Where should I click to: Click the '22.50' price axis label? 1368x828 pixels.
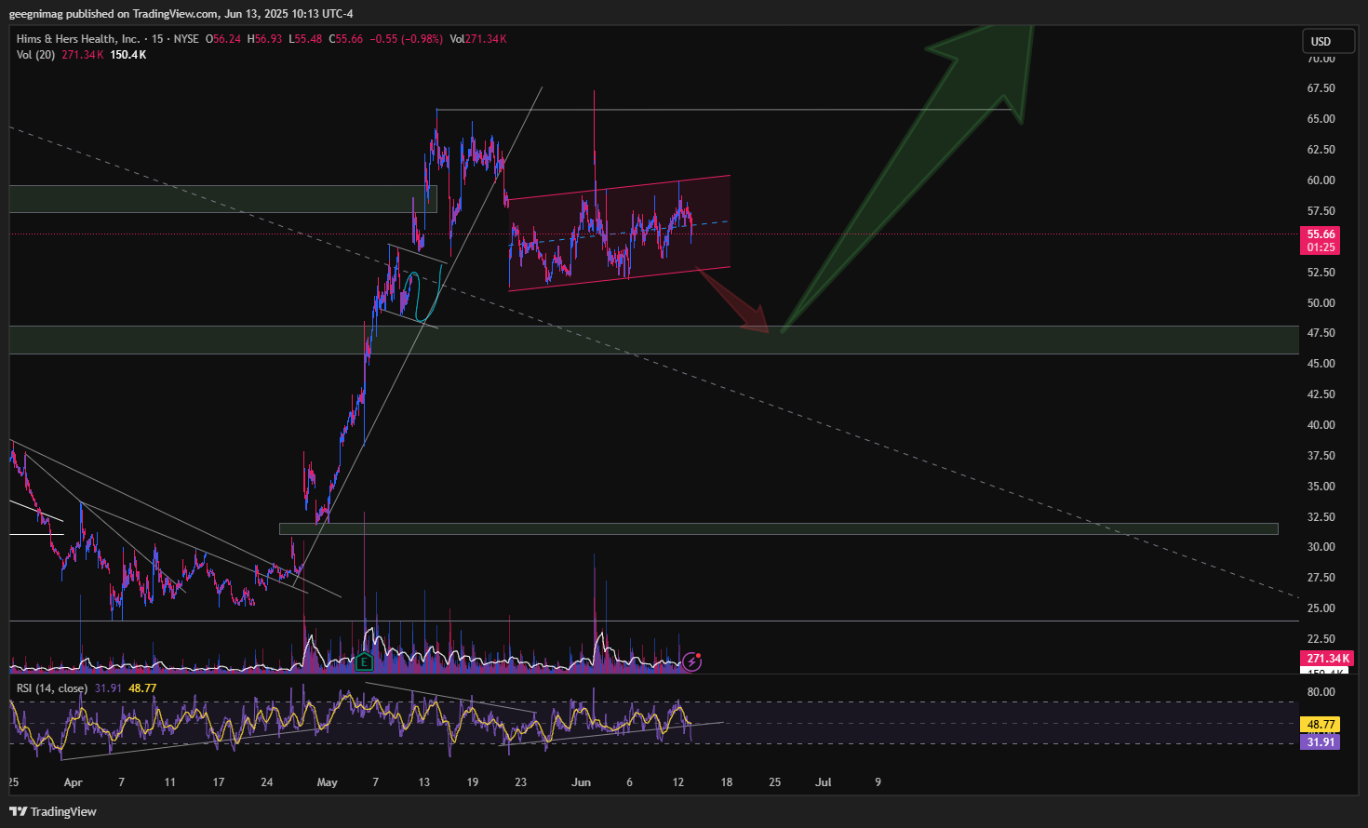click(x=1321, y=639)
